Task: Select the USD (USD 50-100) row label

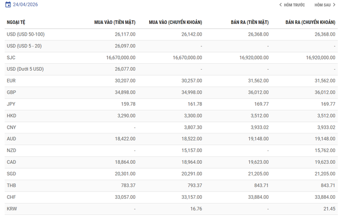Action: pos(26,34)
